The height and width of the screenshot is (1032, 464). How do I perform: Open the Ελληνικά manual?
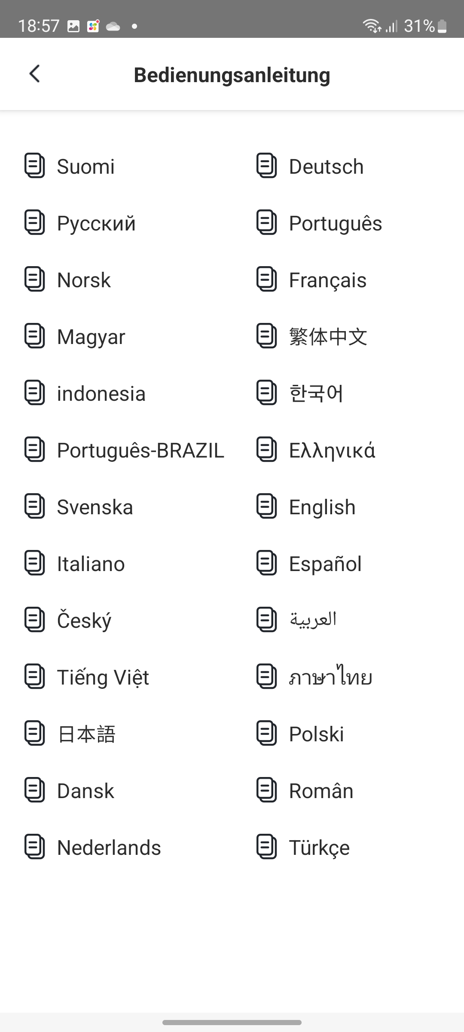(332, 450)
